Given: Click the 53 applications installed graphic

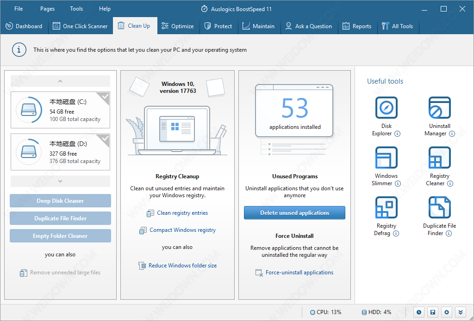Looking at the screenshot, I should pyautogui.click(x=294, y=111).
